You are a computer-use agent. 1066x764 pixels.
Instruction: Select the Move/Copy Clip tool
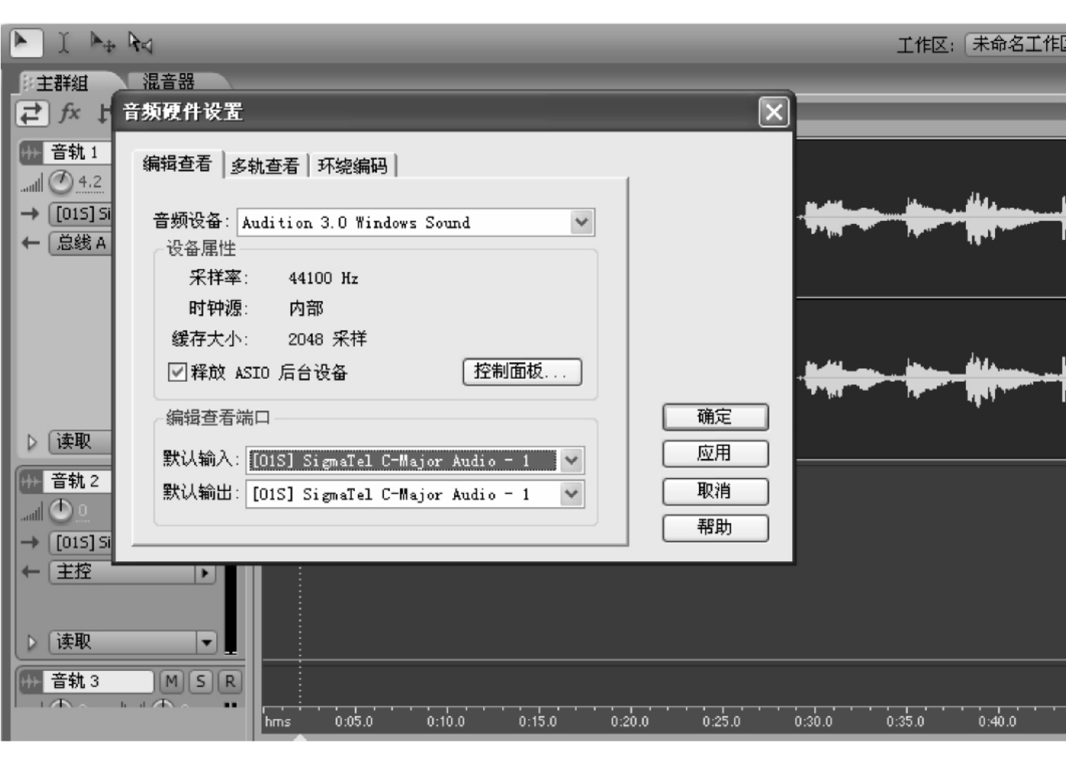click(x=102, y=43)
